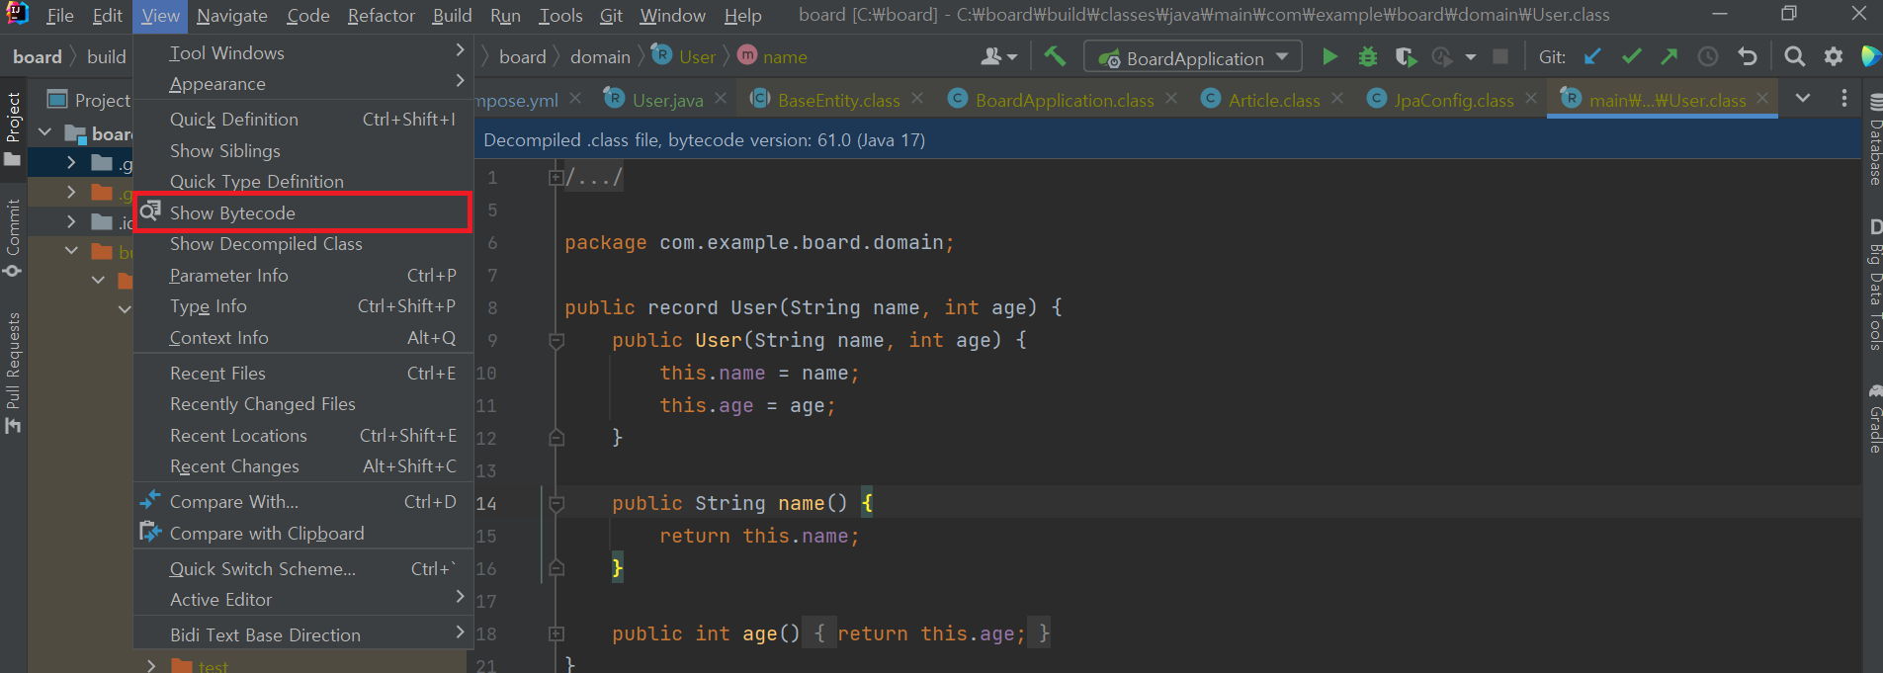Open the user account icon dropdown
This screenshot has width=1883, height=673.
tap(998, 57)
